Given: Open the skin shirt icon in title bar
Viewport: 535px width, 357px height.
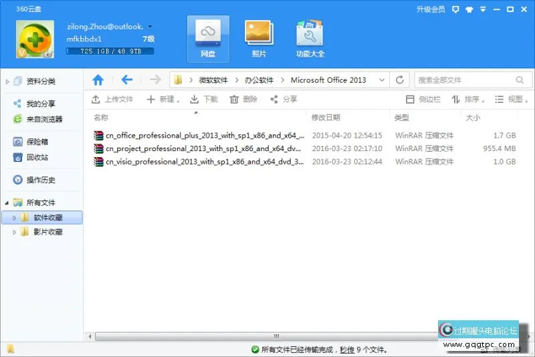Looking at the screenshot, I should click(469, 9).
